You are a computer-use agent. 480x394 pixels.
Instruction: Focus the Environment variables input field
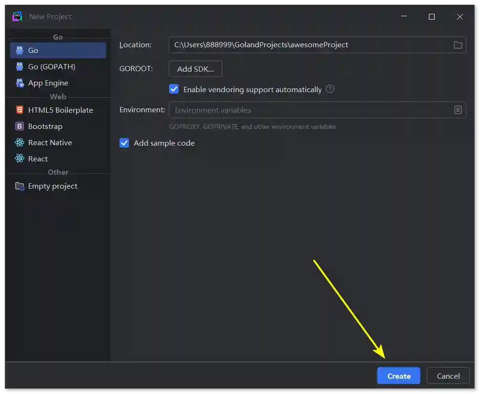click(x=306, y=110)
